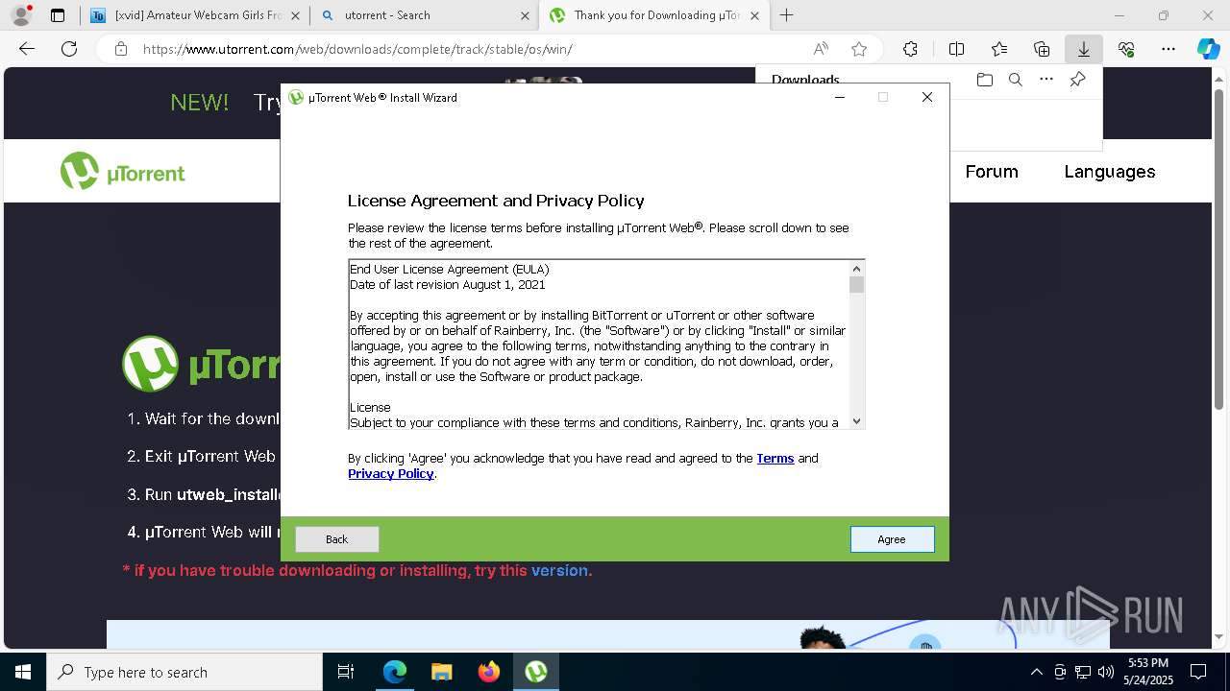Open the Collections icon
The width and height of the screenshot is (1230, 691).
pyautogui.click(x=1042, y=49)
